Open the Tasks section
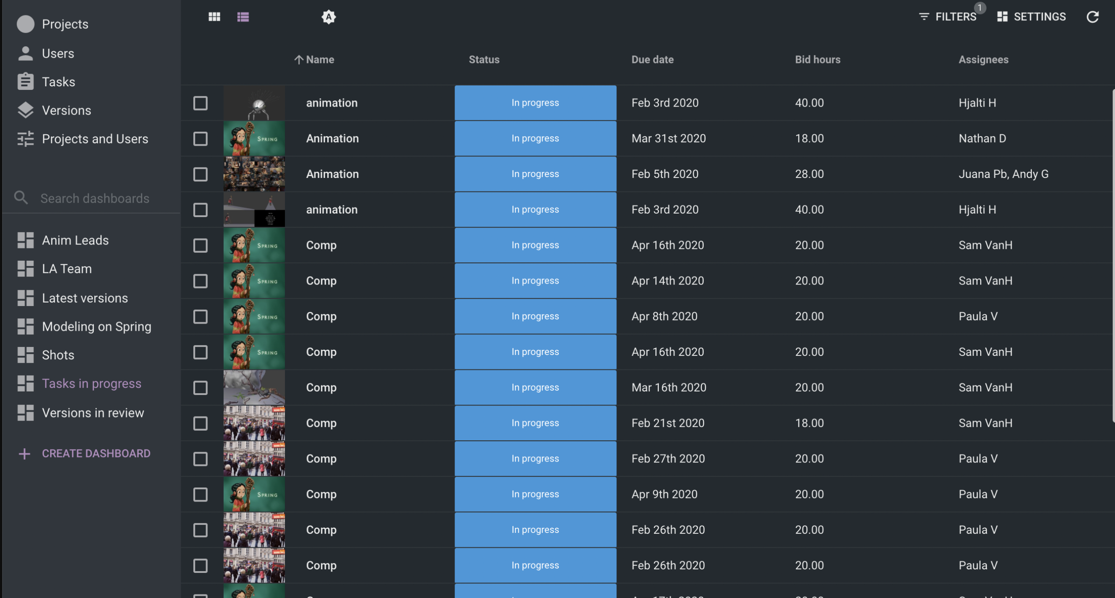1115x598 pixels. pyautogui.click(x=59, y=81)
